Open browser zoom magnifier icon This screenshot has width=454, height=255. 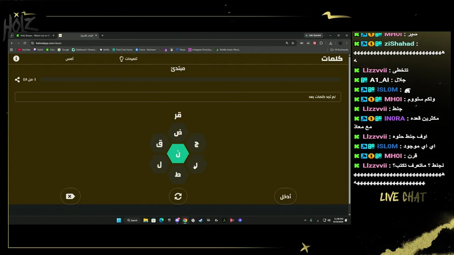[x=287, y=43]
